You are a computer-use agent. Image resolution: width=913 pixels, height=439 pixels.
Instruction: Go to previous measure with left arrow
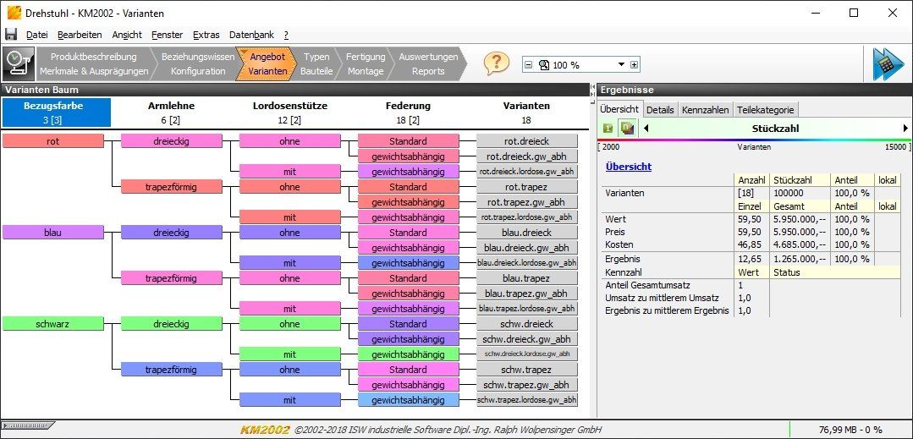pos(646,129)
